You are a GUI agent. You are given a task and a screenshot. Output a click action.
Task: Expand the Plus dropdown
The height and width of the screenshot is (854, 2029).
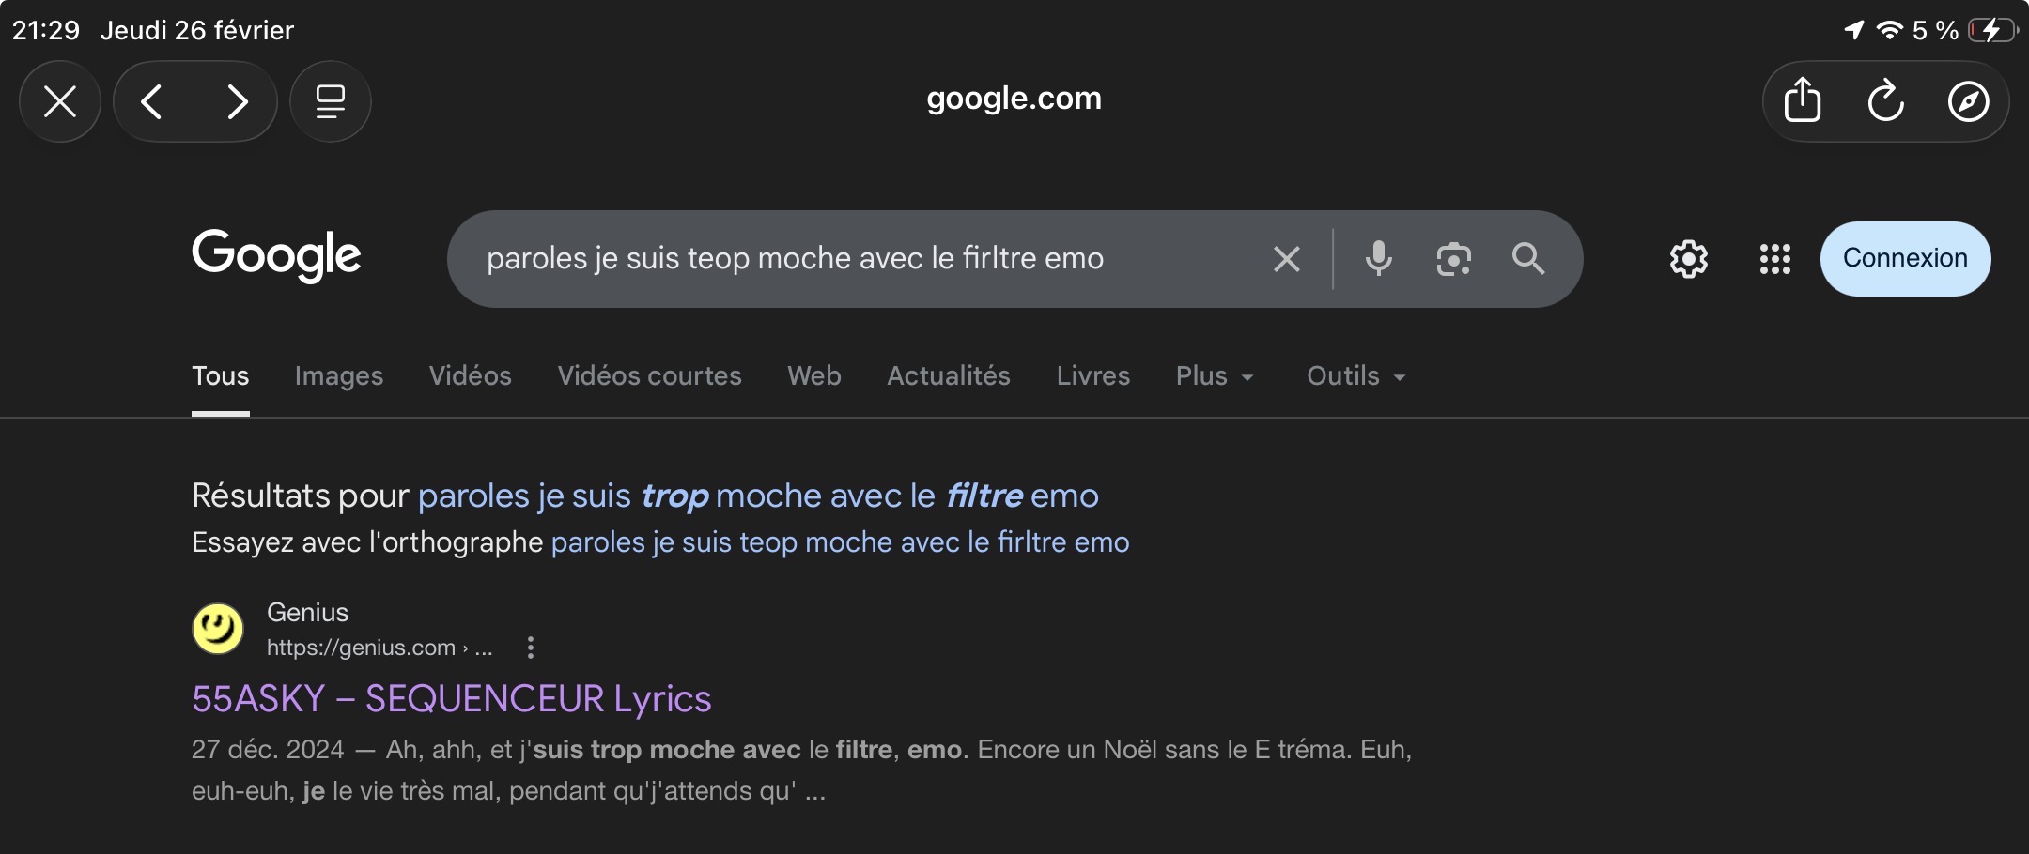point(1214,376)
